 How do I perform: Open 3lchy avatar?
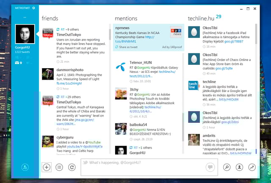coord(121,94)
